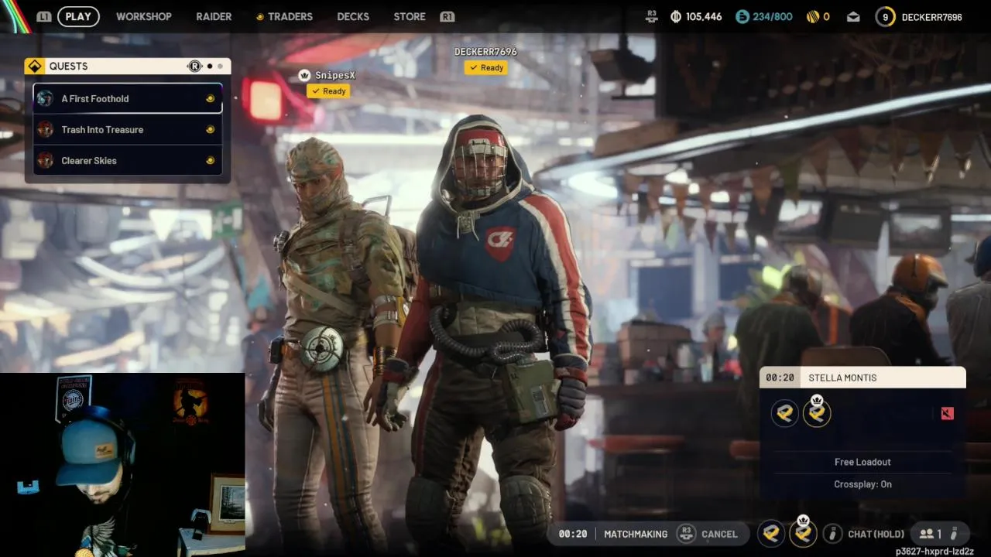
Task: Switch to the DECKS tab
Action: click(353, 16)
